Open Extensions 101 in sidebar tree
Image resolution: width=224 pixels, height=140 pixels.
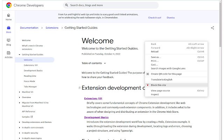(31, 65)
